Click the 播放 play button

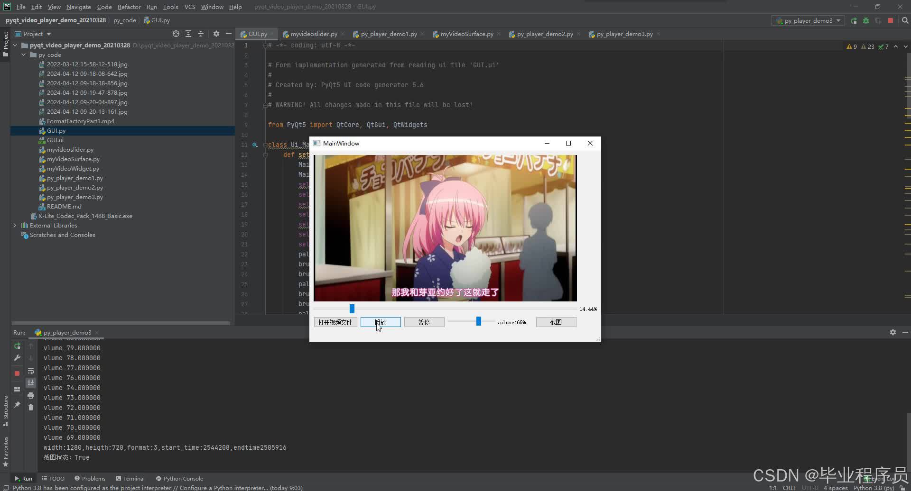tap(381, 322)
